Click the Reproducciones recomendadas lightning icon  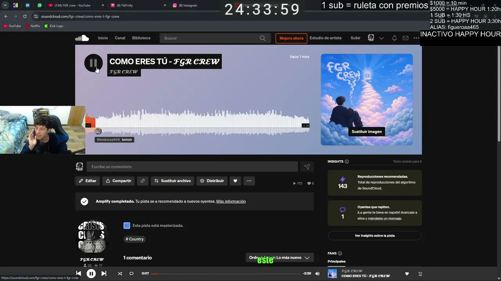pos(342,179)
